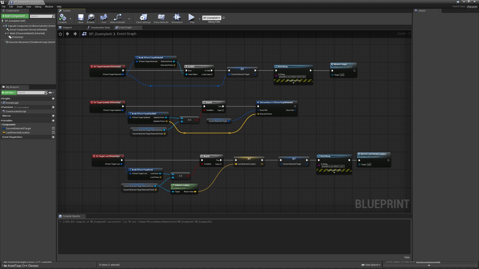This screenshot has width=479, height=269.
Task: Open Find in the blueprint toolbar
Action: 104,18
